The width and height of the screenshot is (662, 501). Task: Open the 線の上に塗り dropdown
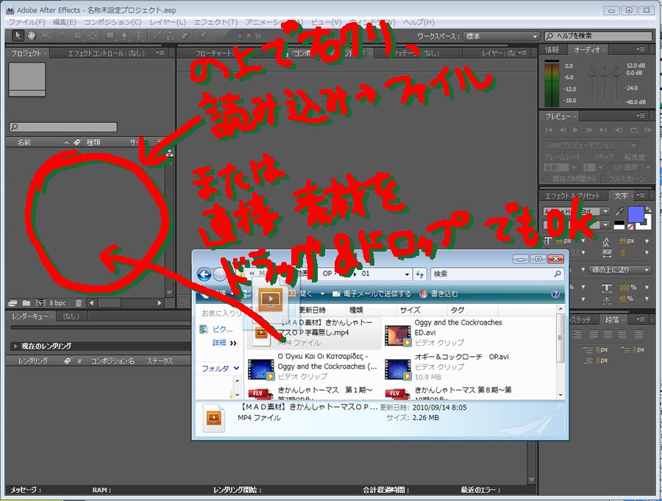[620, 269]
